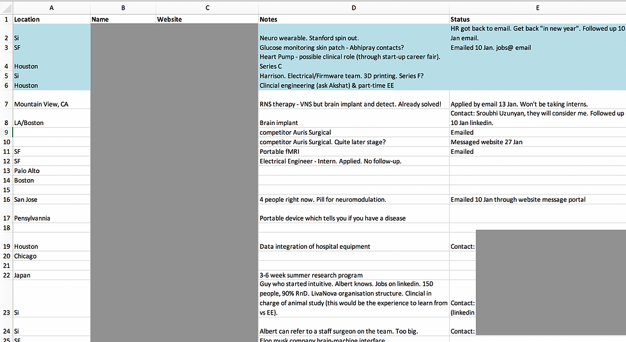
Task: Select column A header
Action: pos(52,8)
